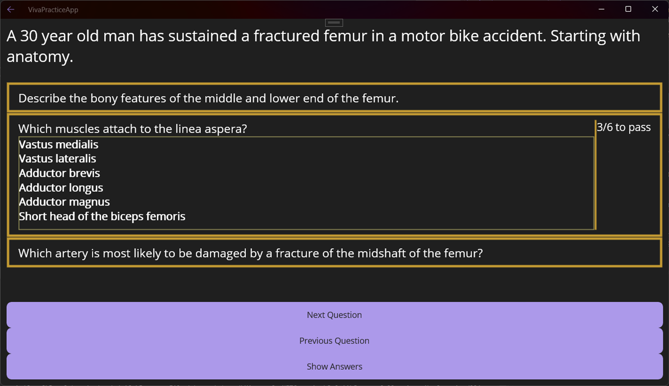Click the VivaPracticeApp title text
669x386 pixels.
tap(53, 10)
